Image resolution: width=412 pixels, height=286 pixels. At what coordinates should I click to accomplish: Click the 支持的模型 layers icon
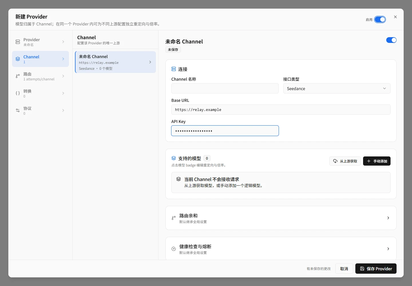point(174,158)
